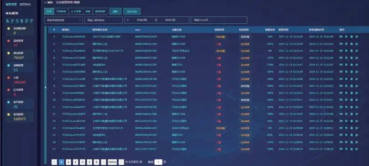Click the teal button right of the filter tabs
Viewport: 369px width, 166px height.
pyautogui.click(x=115, y=11)
